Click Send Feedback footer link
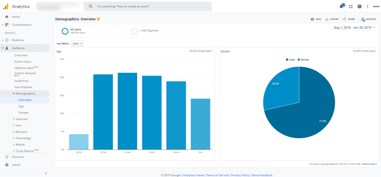The width and height of the screenshot is (381, 177). pyautogui.click(x=262, y=175)
